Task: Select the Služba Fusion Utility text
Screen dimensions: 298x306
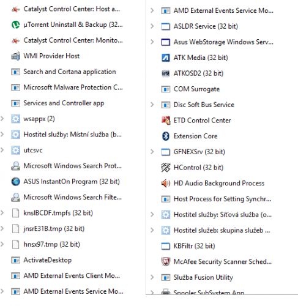Action: [x=203, y=277]
